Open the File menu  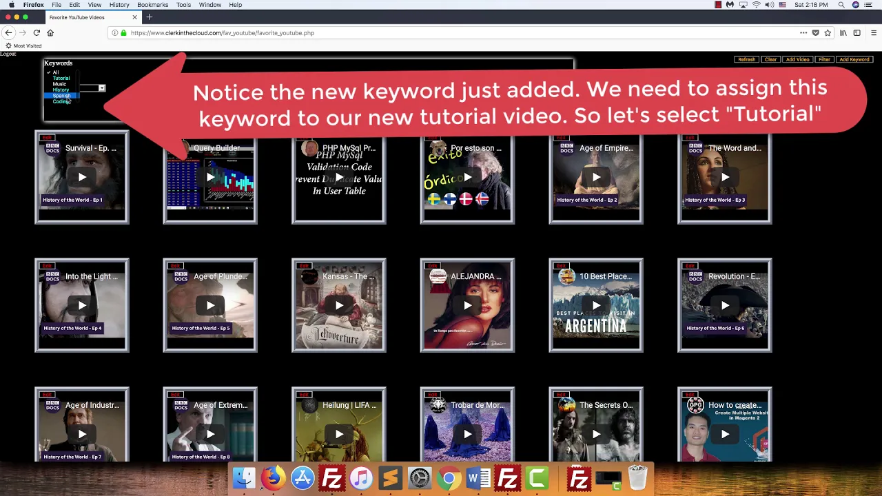[57, 5]
